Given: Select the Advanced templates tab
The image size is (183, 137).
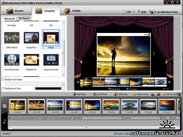Looking at the screenshot, I should [10, 19].
